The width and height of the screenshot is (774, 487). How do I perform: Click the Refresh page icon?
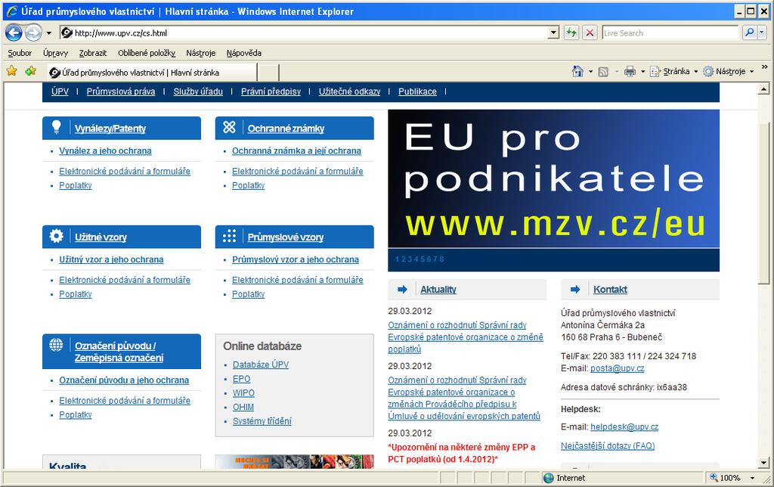[571, 33]
